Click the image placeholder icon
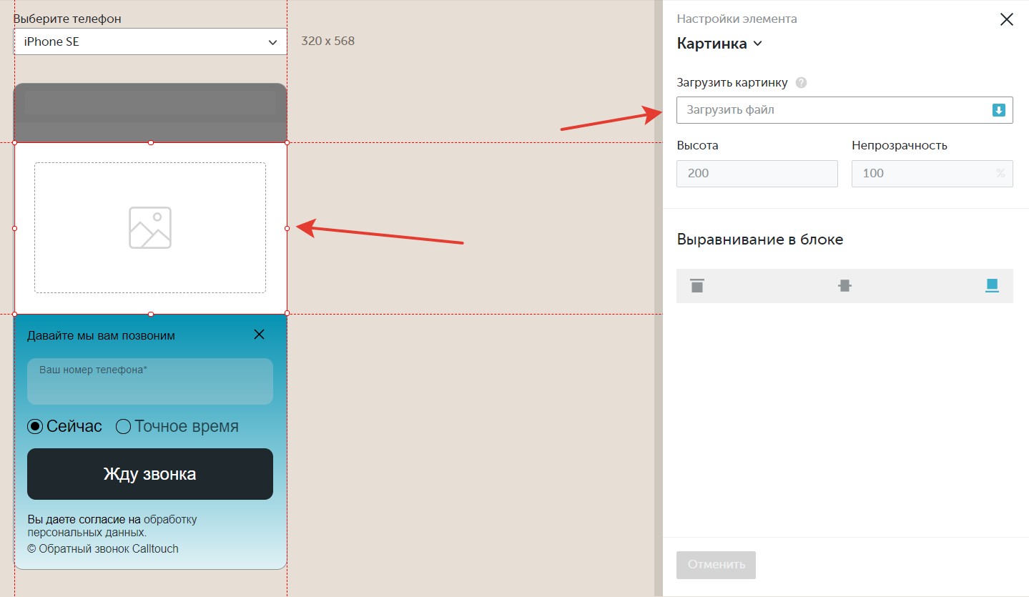The image size is (1029, 597). pyautogui.click(x=150, y=227)
